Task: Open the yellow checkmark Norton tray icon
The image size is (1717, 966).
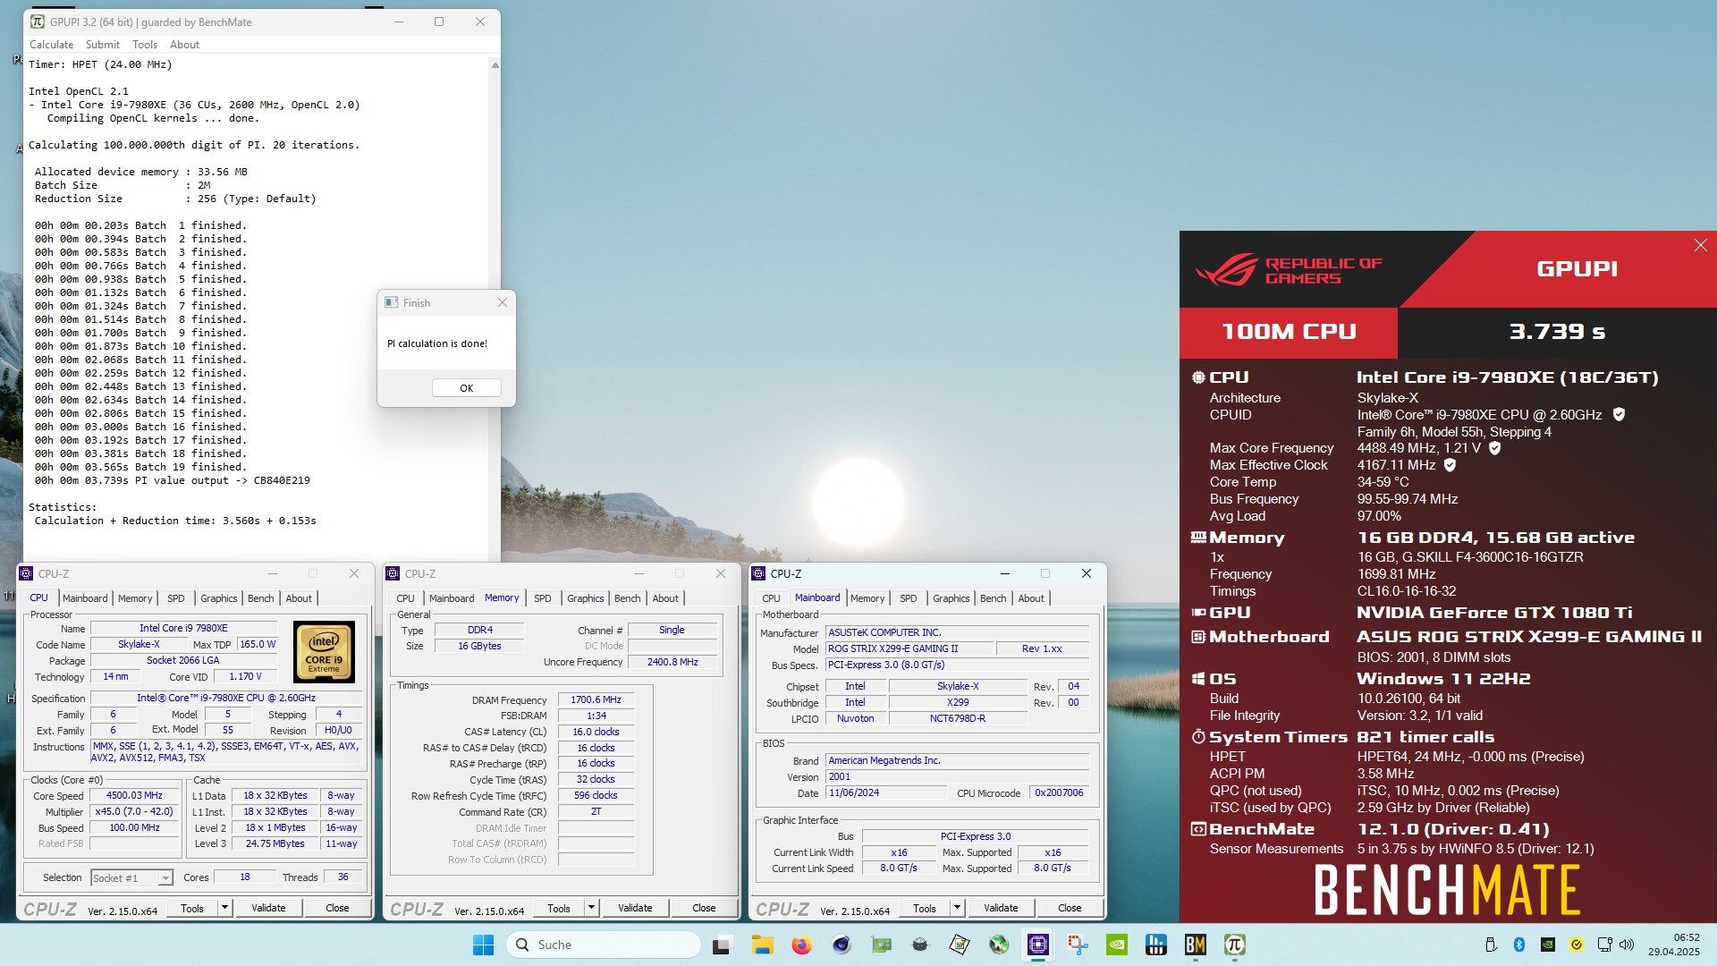Action: point(1576,945)
